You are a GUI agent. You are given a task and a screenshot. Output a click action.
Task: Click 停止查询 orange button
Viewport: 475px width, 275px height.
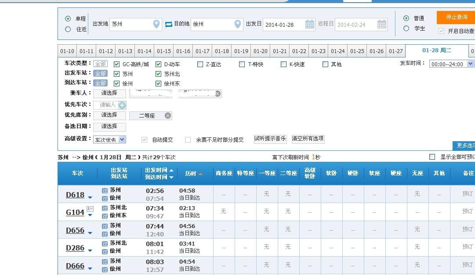(x=456, y=17)
